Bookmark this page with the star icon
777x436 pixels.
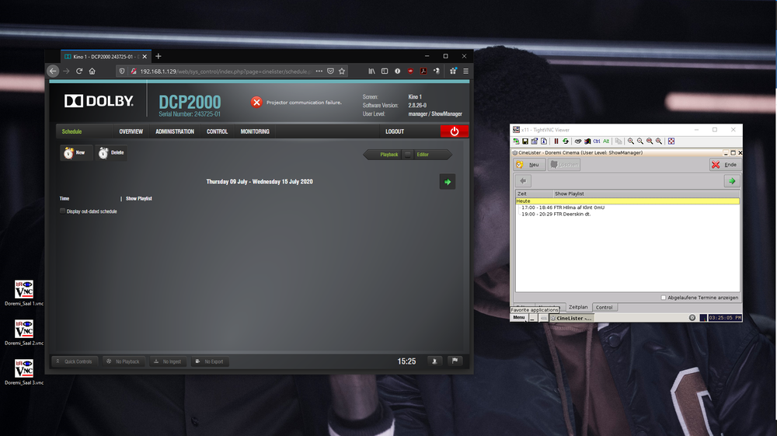coord(343,71)
